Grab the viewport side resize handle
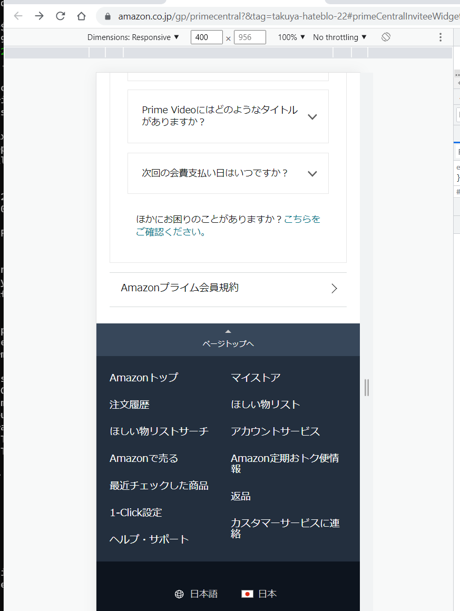The height and width of the screenshot is (611, 460). (366, 387)
